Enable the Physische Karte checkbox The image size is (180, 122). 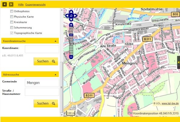pyautogui.click(x=12, y=17)
